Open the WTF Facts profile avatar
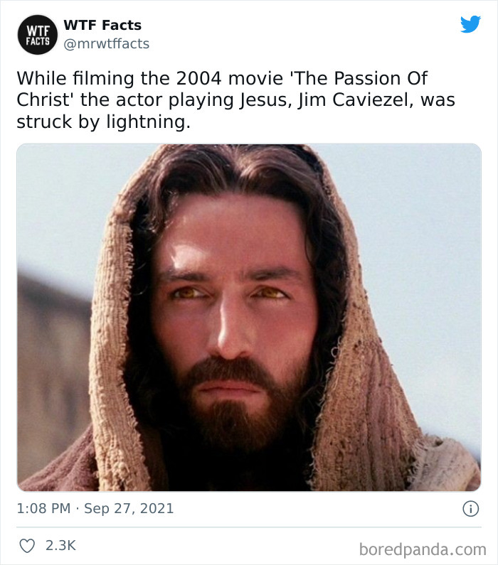This screenshot has width=498, height=565. tap(38, 34)
